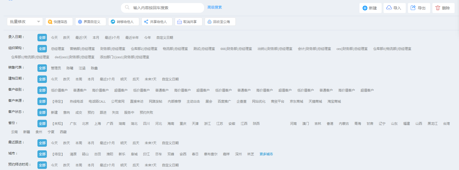Click 共享给他人 share icon
459x170 pixels.
(x=146, y=22)
